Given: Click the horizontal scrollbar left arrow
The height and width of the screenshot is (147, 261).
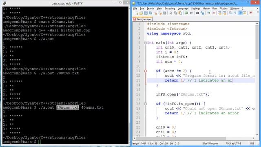Looking at the screenshot, I should [134, 138].
